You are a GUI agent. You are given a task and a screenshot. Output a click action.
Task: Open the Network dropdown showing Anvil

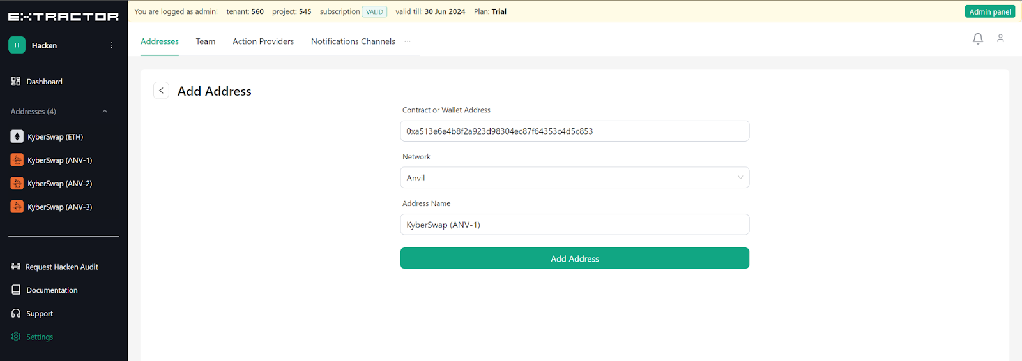[574, 177]
